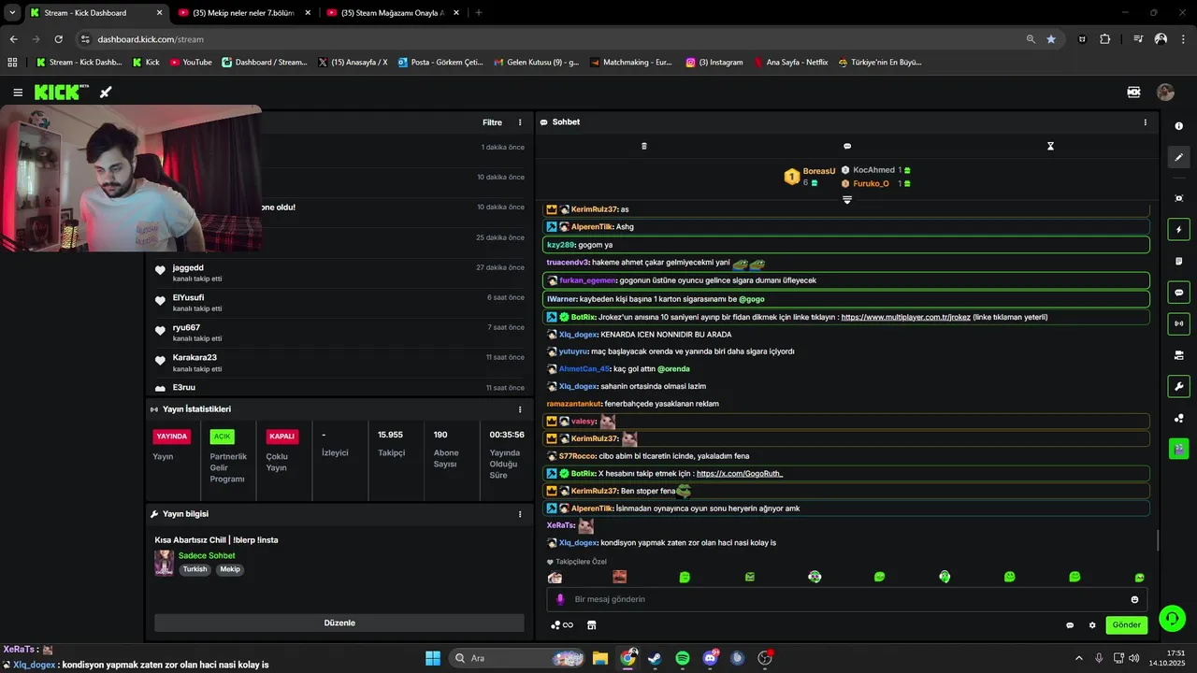
Task: Open Spotify from the Windows taskbar
Action: click(683, 658)
